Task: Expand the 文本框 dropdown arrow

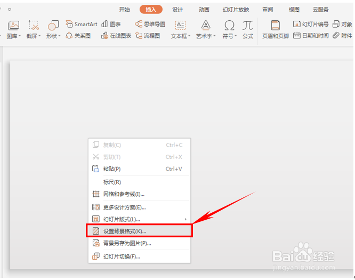Action: pos(189,36)
